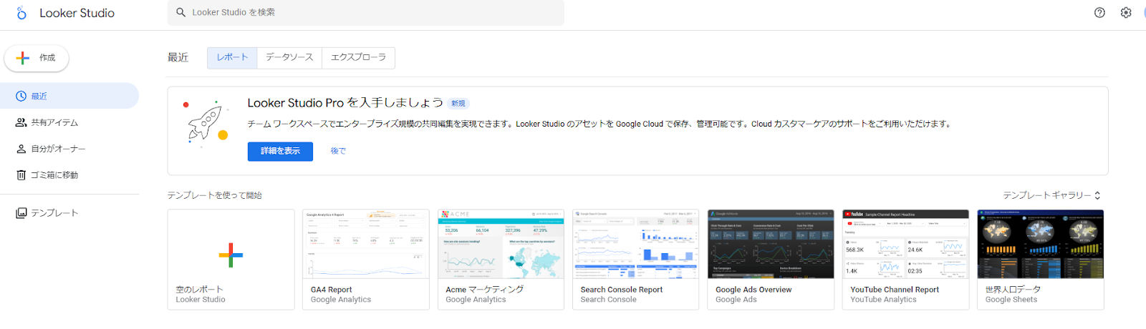Open the Search Console Report template thumbnail
This screenshot has width=1146, height=329.
(x=636, y=244)
